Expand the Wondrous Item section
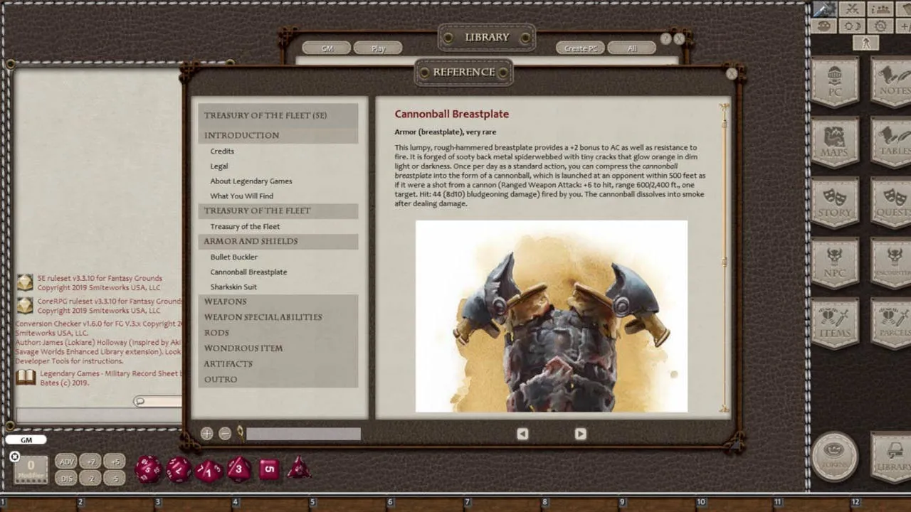This screenshot has height=512, width=911. (x=278, y=348)
